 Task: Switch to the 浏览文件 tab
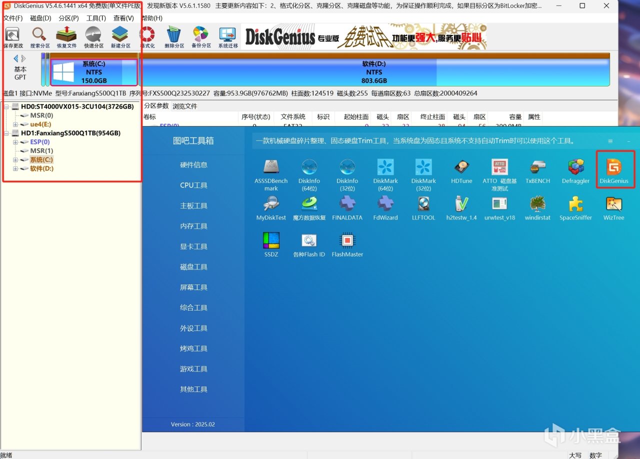(x=185, y=106)
